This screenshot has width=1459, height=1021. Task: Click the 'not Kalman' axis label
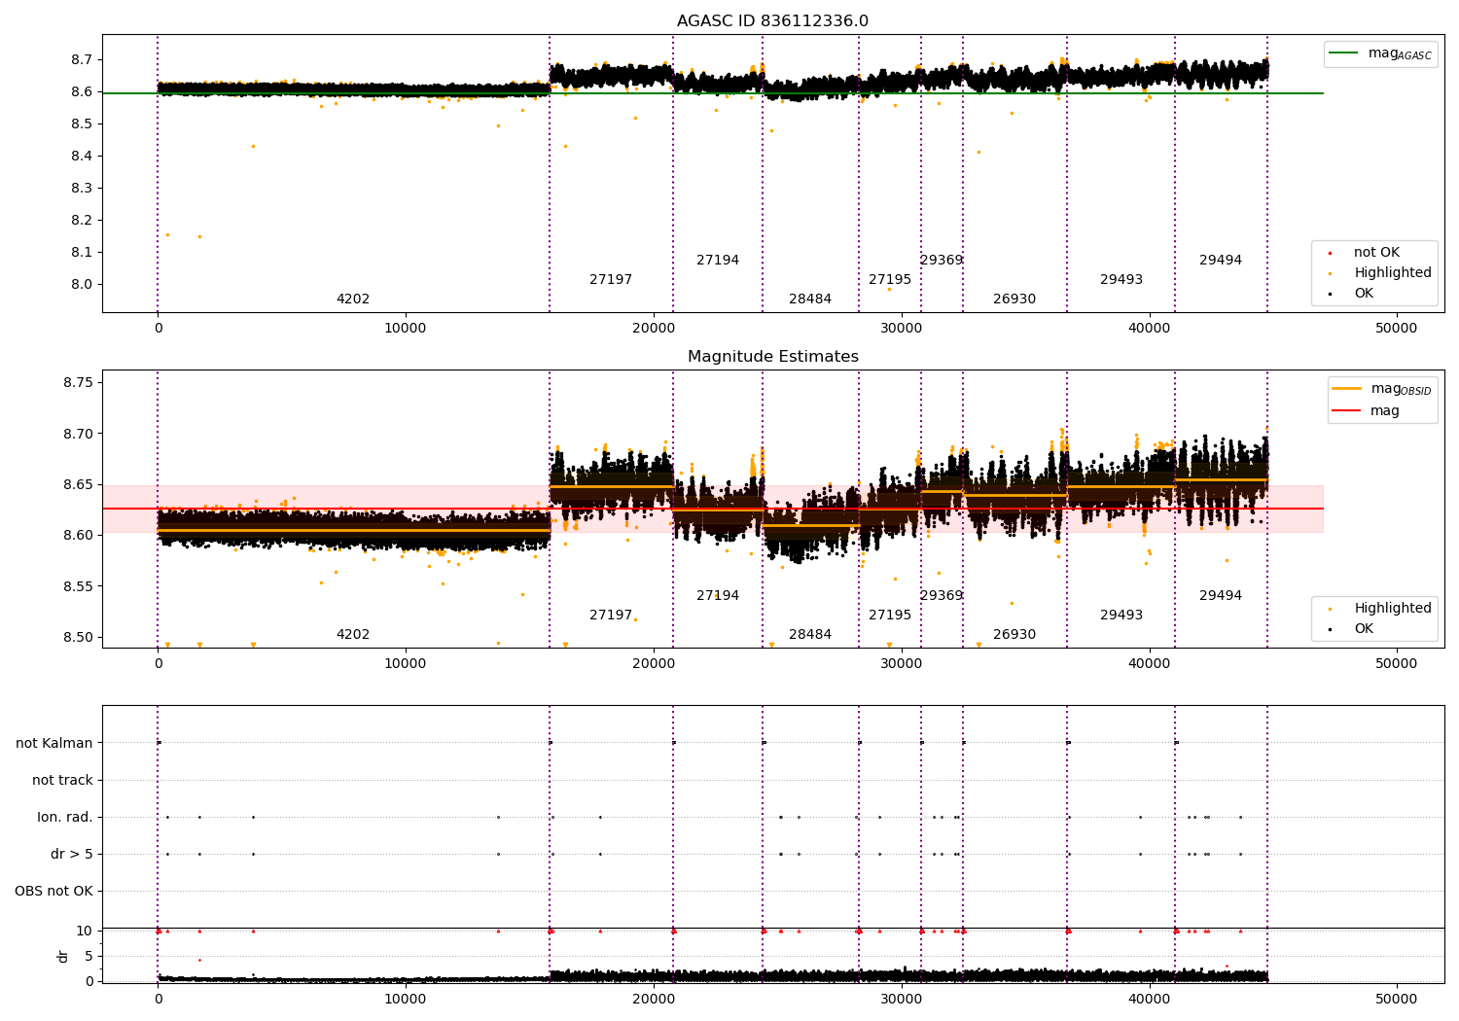pos(54,744)
